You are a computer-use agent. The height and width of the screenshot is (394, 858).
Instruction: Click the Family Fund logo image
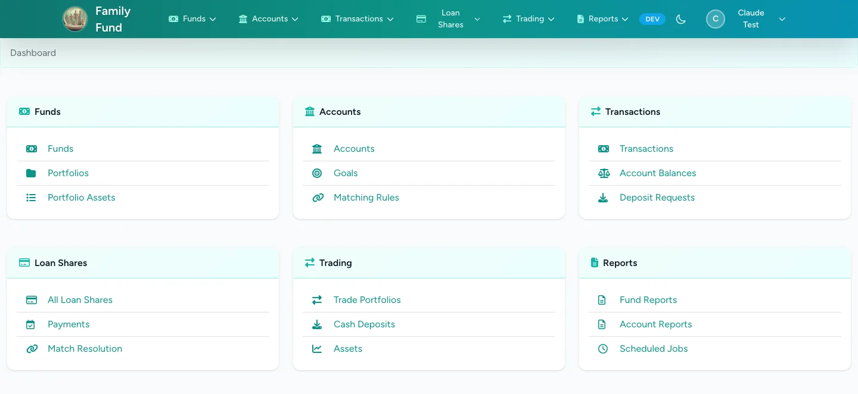pyautogui.click(x=75, y=19)
